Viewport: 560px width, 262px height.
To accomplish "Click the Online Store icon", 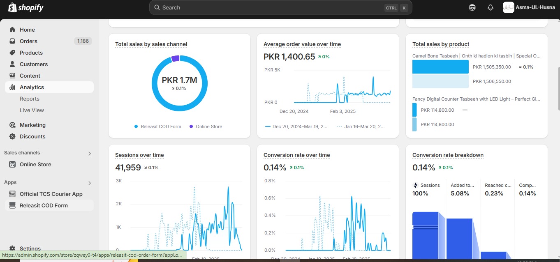I will [12, 164].
